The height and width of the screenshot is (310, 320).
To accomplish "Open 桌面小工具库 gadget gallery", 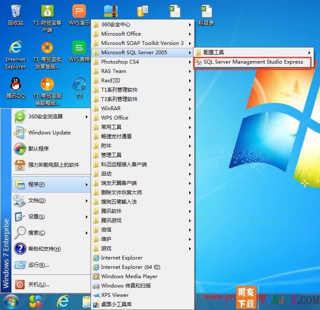I will (143, 304).
